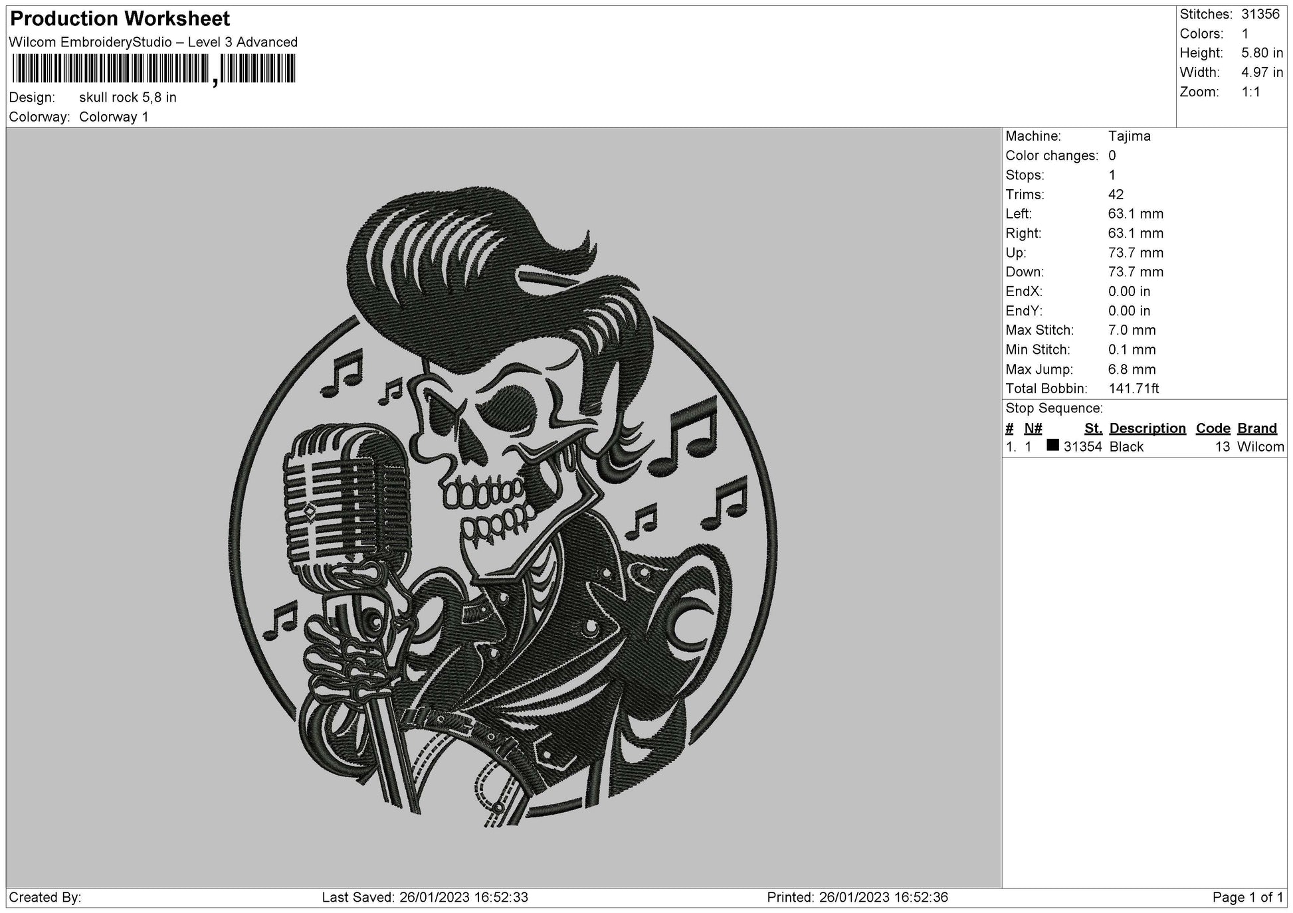Click the Stitches count value 31356

(1260, 15)
